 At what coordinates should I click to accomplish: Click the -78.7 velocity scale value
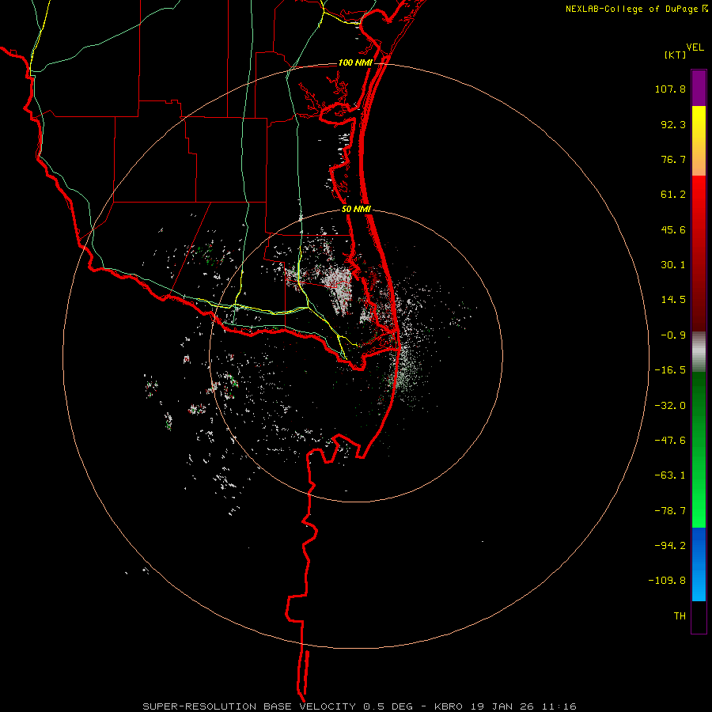670,511
